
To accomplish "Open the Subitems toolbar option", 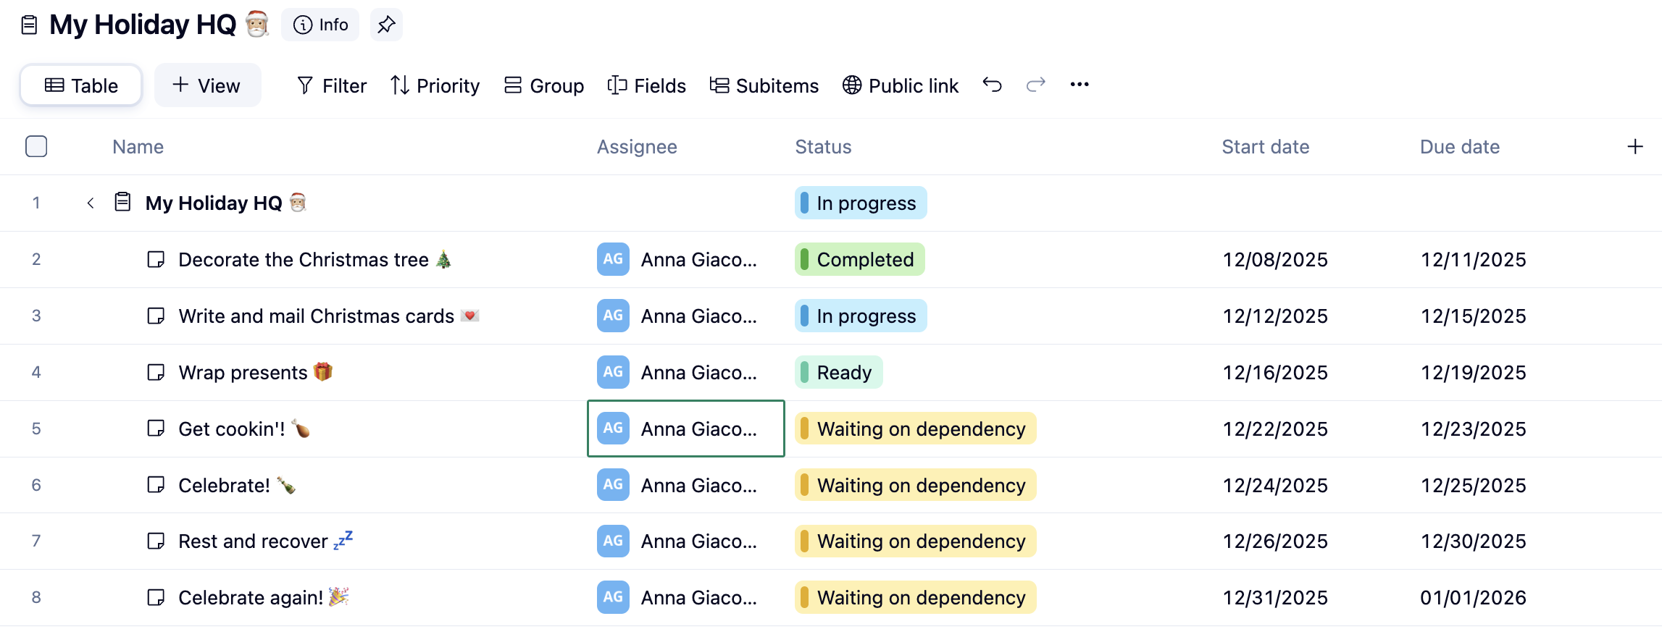I will (x=764, y=85).
